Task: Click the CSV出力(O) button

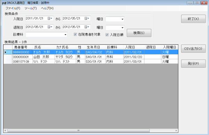Action: pos(193,48)
